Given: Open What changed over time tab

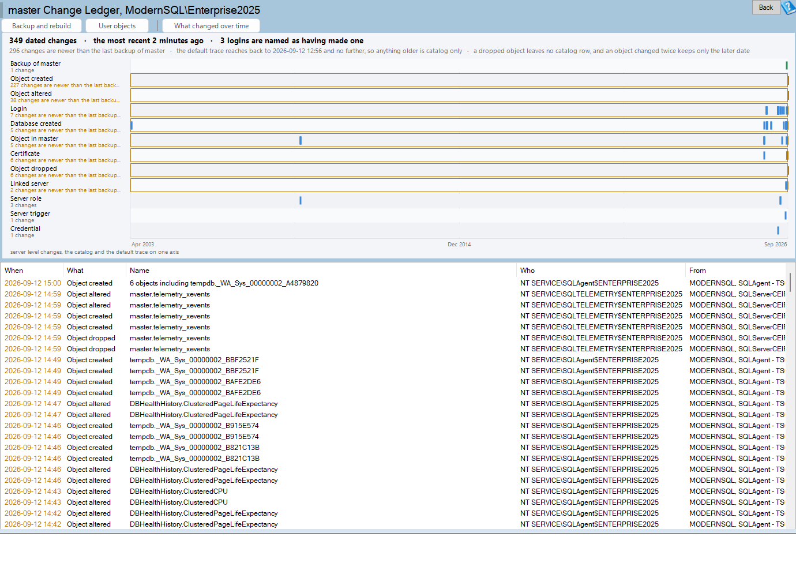Looking at the screenshot, I should (x=211, y=26).
